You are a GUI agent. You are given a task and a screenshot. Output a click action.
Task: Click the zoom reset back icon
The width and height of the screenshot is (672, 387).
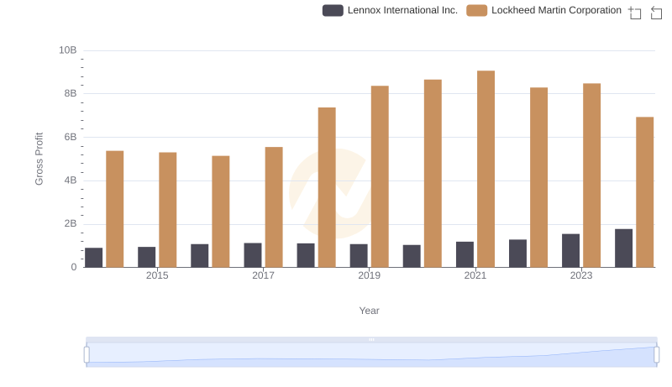(x=656, y=13)
